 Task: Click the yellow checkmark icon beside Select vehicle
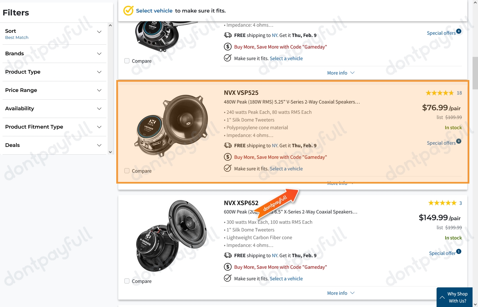point(128,10)
